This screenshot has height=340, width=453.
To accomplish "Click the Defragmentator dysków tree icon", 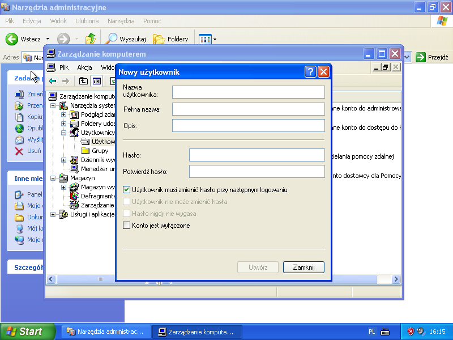I will (74, 196).
